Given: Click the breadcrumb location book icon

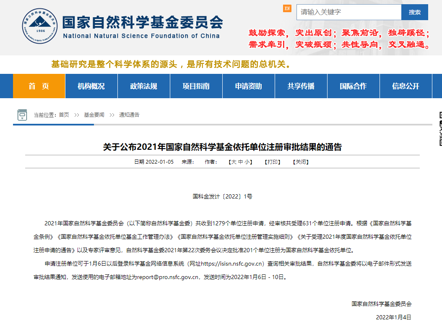Looking at the screenshot, I should 22,115.
